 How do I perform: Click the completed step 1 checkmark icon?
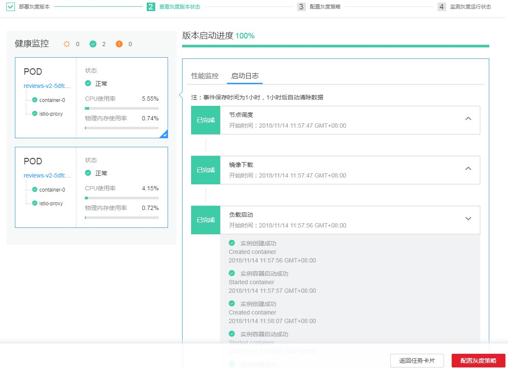coord(11,6)
